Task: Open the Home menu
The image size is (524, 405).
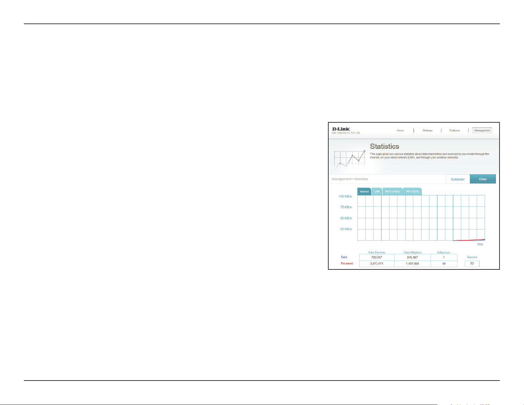Action: pos(400,130)
